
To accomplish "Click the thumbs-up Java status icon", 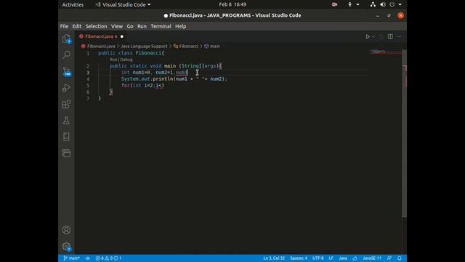I will point(355,258).
